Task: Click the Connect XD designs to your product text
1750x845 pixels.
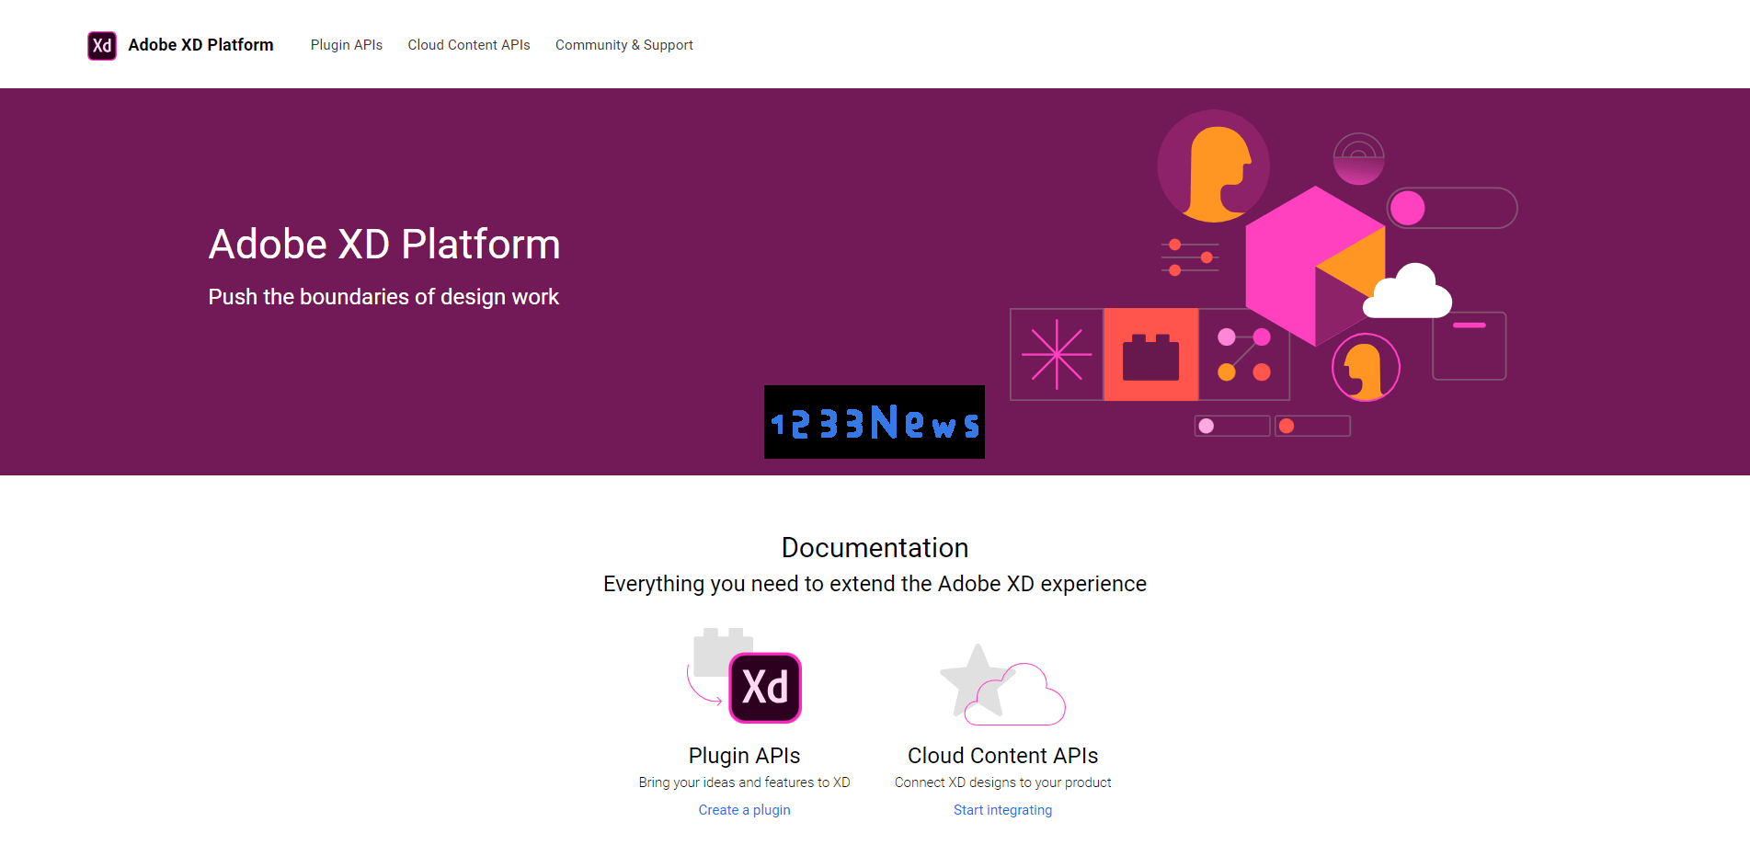Action: coord(1002,782)
